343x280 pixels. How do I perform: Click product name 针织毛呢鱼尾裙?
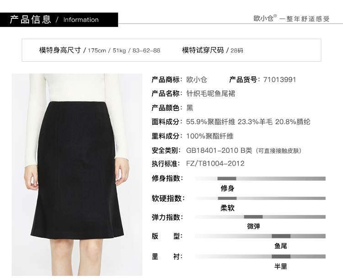pyautogui.click(x=211, y=94)
